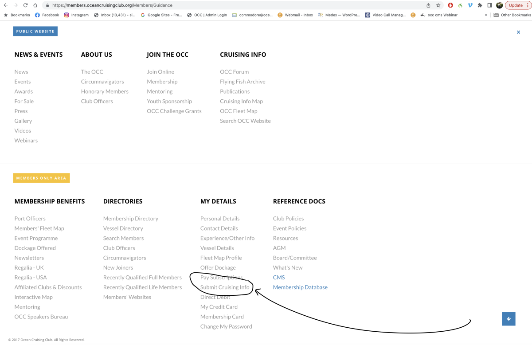
Task: Open Cruising Info Map link
Action: 241,101
